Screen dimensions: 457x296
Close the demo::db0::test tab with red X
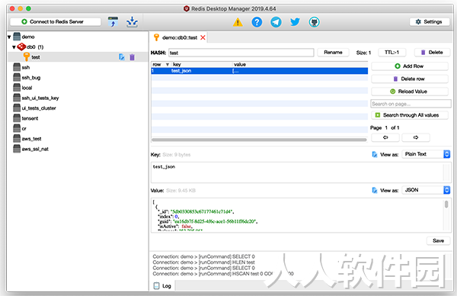point(203,37)
